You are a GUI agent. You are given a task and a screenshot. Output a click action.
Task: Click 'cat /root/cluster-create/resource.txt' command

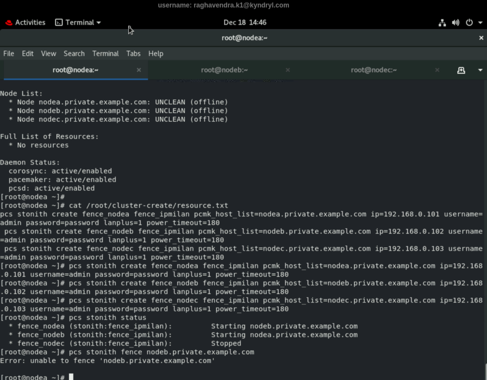click(149, 206)
